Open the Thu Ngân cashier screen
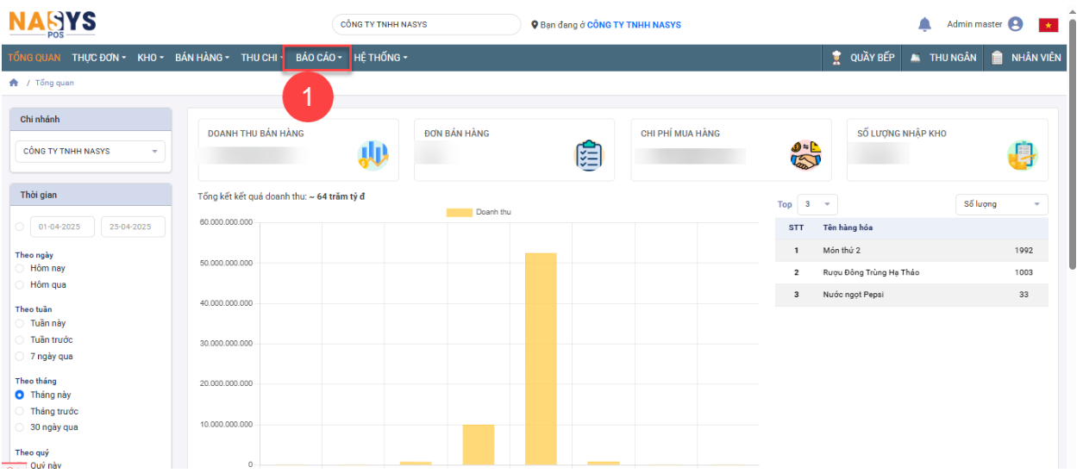The image size is (1083, 473). coord(942,58)
